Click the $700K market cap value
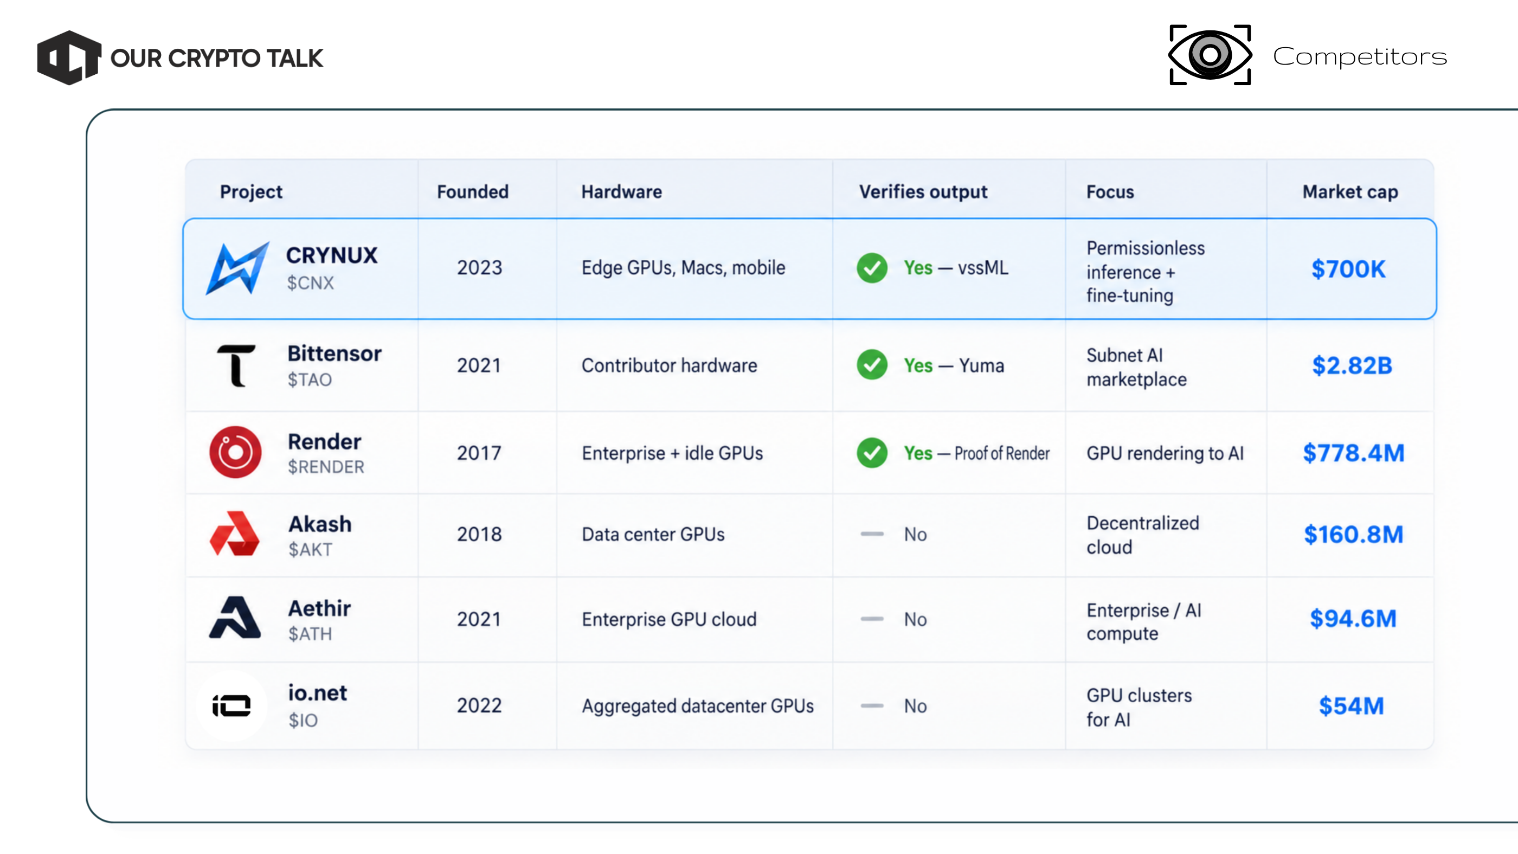The image size is (1518, 854). [x=1348, y=269]
